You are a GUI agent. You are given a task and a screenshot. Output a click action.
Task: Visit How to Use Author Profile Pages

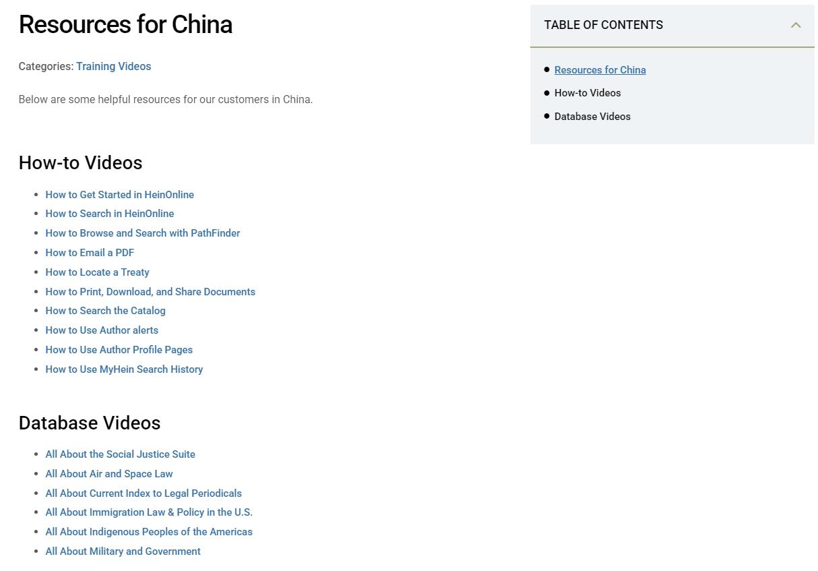tap(119, 350)
